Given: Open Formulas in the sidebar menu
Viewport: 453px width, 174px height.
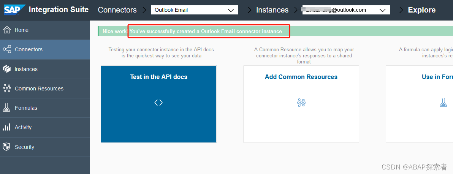Looking at the screenshot, I should pos(45,108).
